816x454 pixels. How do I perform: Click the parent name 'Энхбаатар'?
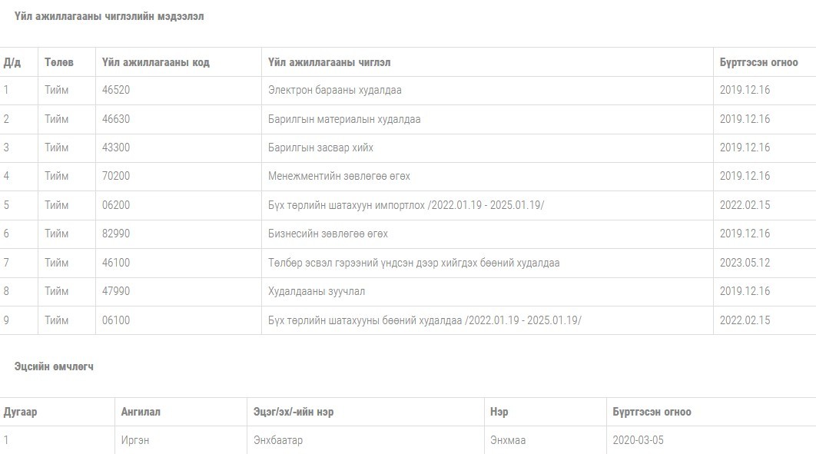click(278, 440)
